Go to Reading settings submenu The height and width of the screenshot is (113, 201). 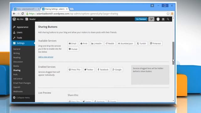[x=17, y=57]
